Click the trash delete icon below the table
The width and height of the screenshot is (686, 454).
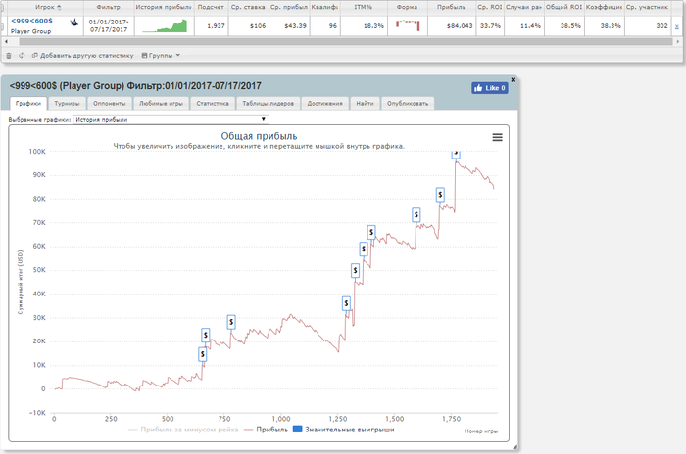[x=8, y=56]
